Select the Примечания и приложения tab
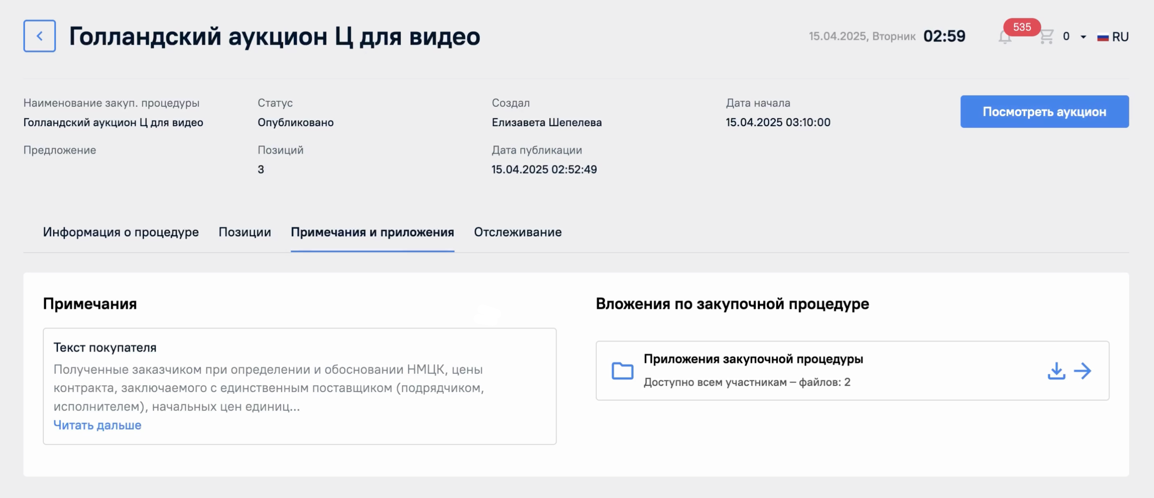This screenshot has width=1154, height=498. 372,232
